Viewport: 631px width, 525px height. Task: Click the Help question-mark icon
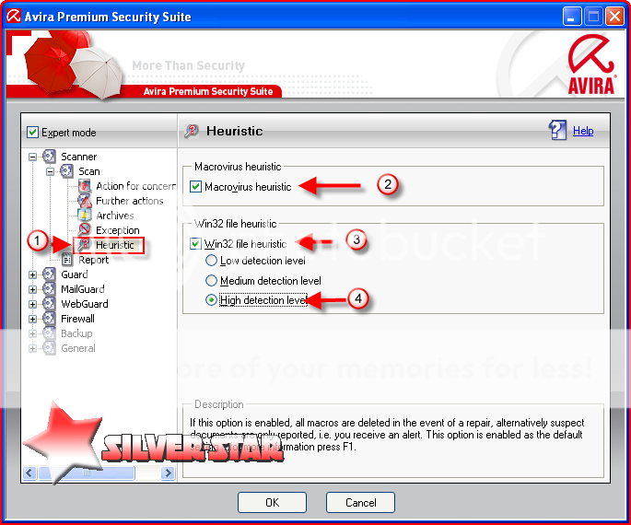tap(557, 131)
